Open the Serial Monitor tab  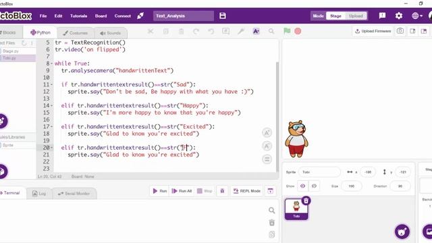coord(74,194)
